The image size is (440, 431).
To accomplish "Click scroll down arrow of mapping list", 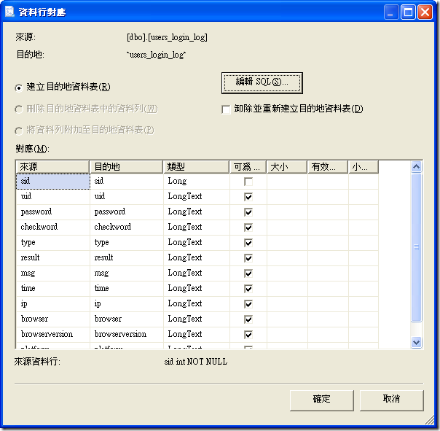I will pyautogui.click(x=417, y=342).
